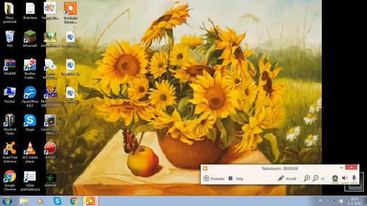Select the REALTEK USB Wireless shortcut
Viewport: 367px width, 206px height.
pos(50,97)
